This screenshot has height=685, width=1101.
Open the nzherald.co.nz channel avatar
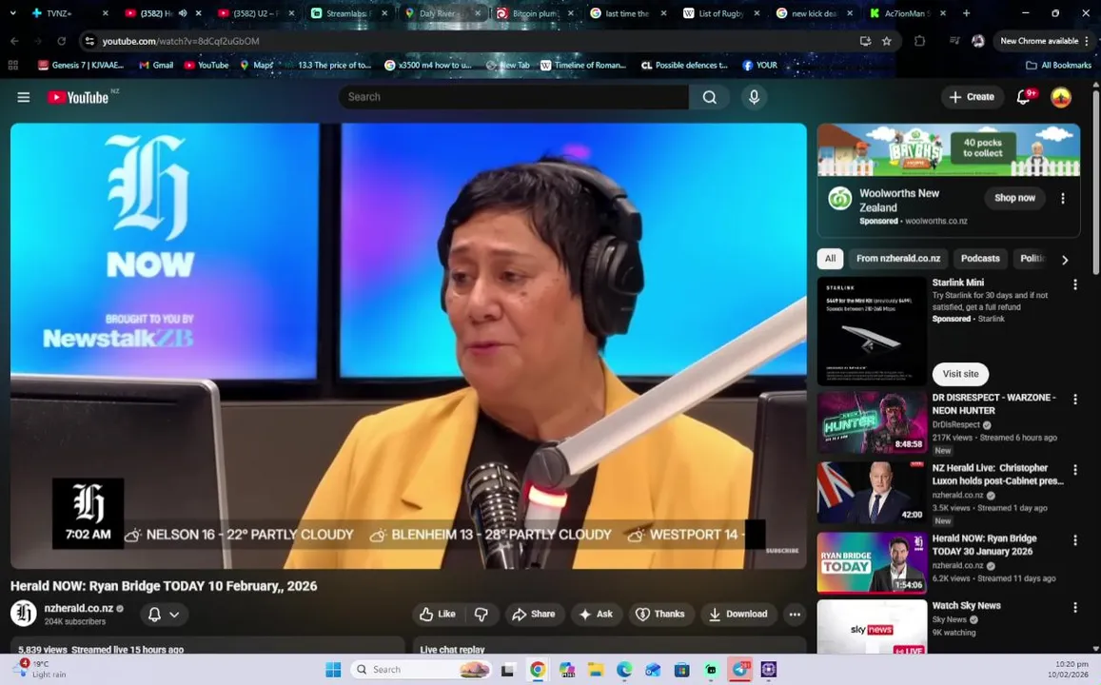pyautogui.click(x=23, y=614)
